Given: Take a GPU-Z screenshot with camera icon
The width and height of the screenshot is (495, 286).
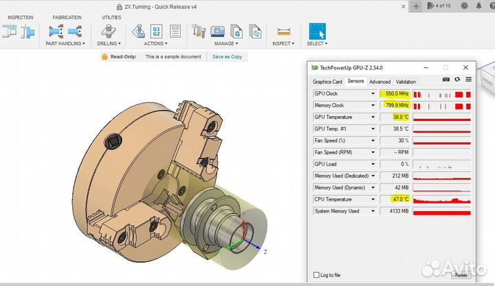Looking at the screenshot, I should click(445, 80).
